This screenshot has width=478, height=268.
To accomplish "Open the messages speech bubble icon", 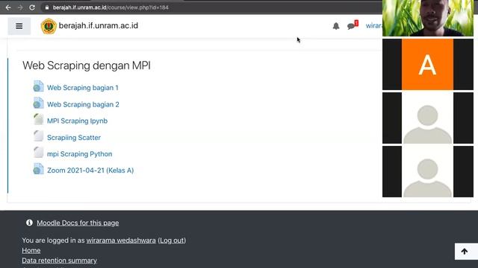I will tap(352, 25).
